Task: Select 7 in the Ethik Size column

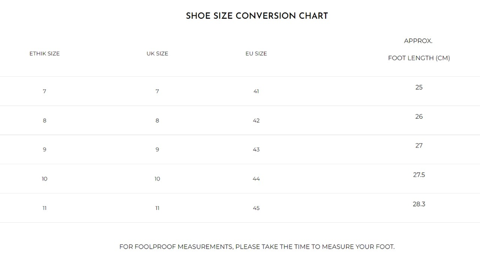Action: point(44,91)
